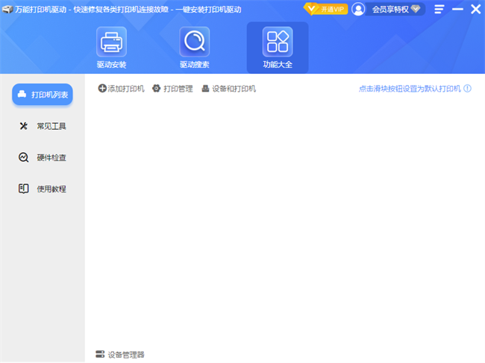This screenshot has width=485, height=363.
Task: Open the hamburger main menu icon
Action: [x=439, y=9]
